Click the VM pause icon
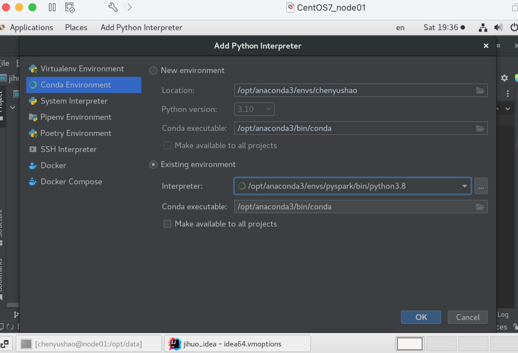The width and height of the screenshot is (518, 353). click(x=52, y=7)
